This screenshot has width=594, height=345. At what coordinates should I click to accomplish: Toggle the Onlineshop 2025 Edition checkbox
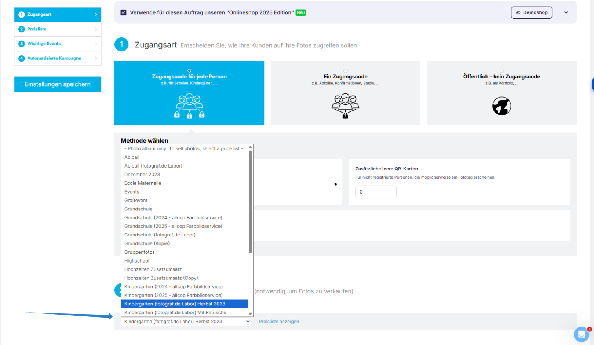pos(124,12)
